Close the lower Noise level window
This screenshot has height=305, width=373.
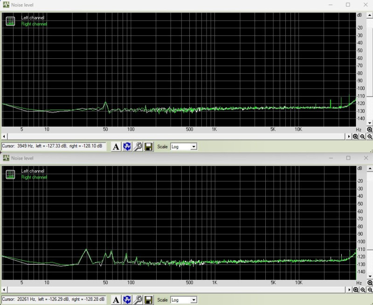pyautogui.click(x=366, y=158)
